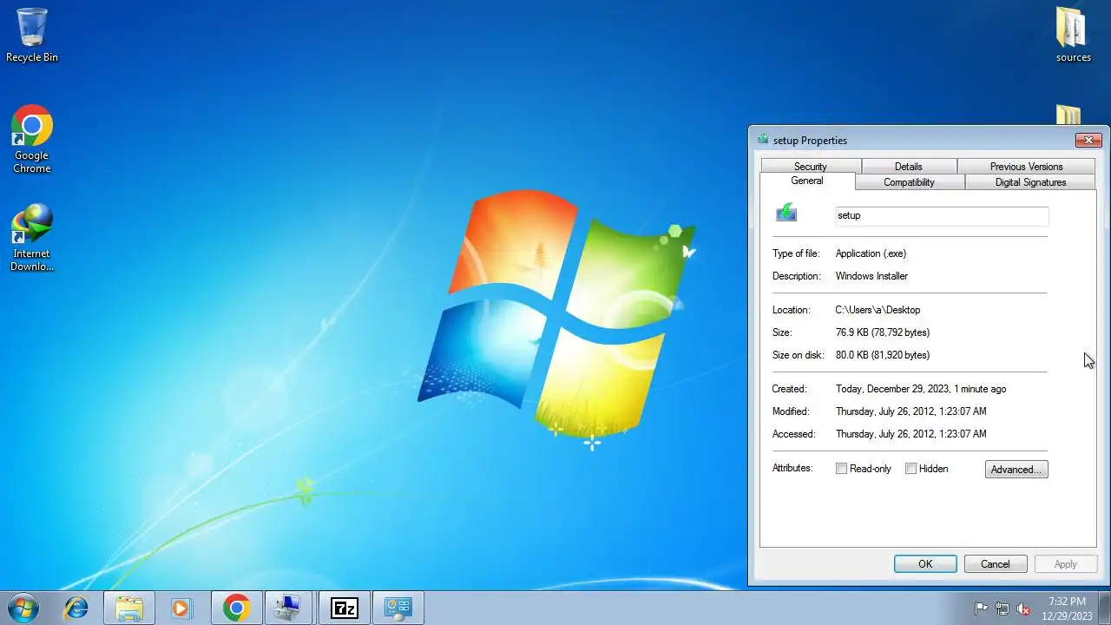Open the Compatibility tab
The image size is (1111, 625).
[909, 182]
